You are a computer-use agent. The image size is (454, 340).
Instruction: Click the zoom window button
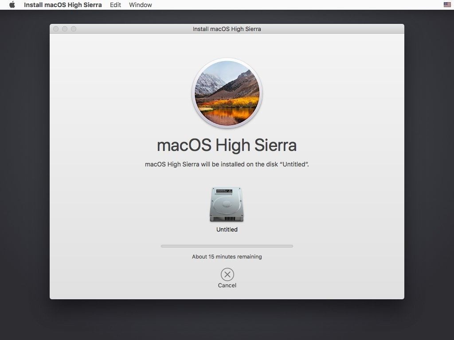coord(74,29)
